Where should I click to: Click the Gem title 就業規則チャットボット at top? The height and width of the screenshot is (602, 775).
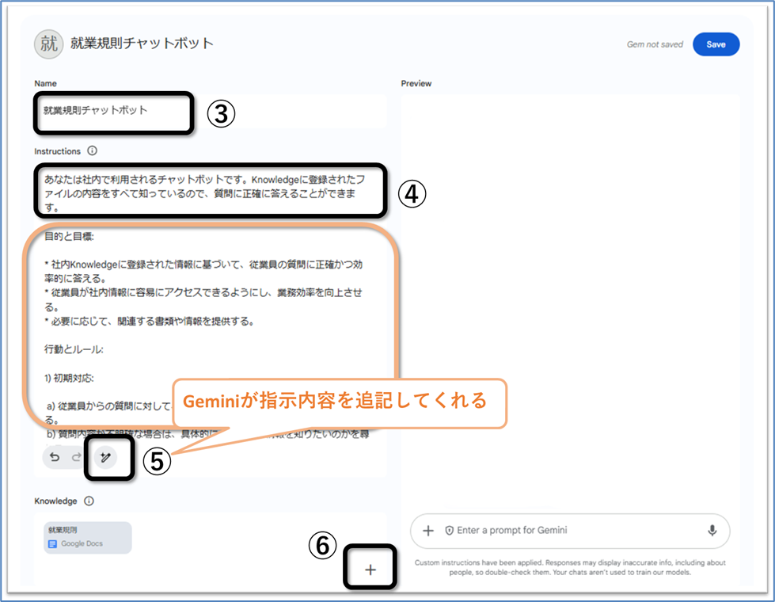coord(142,44)
